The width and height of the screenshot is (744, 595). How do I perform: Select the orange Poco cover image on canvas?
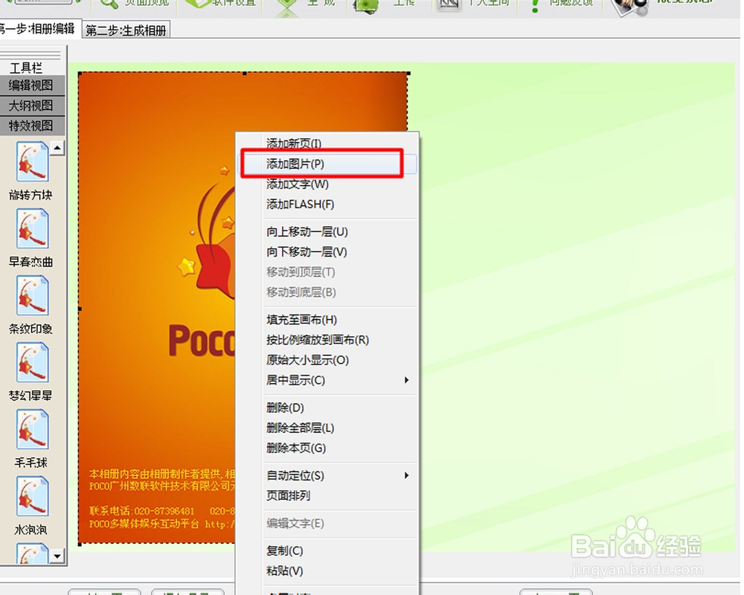point(156,309)
